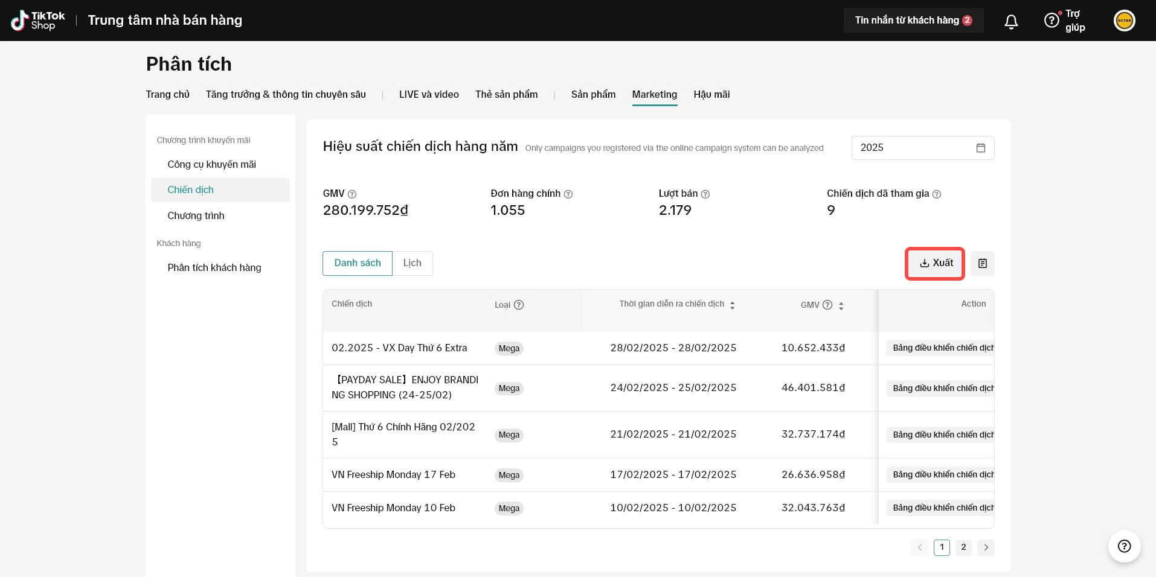This screenshot has height=577, width=1156.
Task: Open the 2025 year picker
Action: point(922,148)
